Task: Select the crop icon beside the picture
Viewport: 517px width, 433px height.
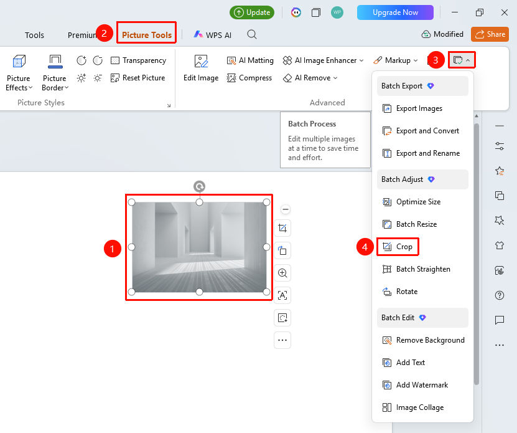Action: tap(282, 228)
